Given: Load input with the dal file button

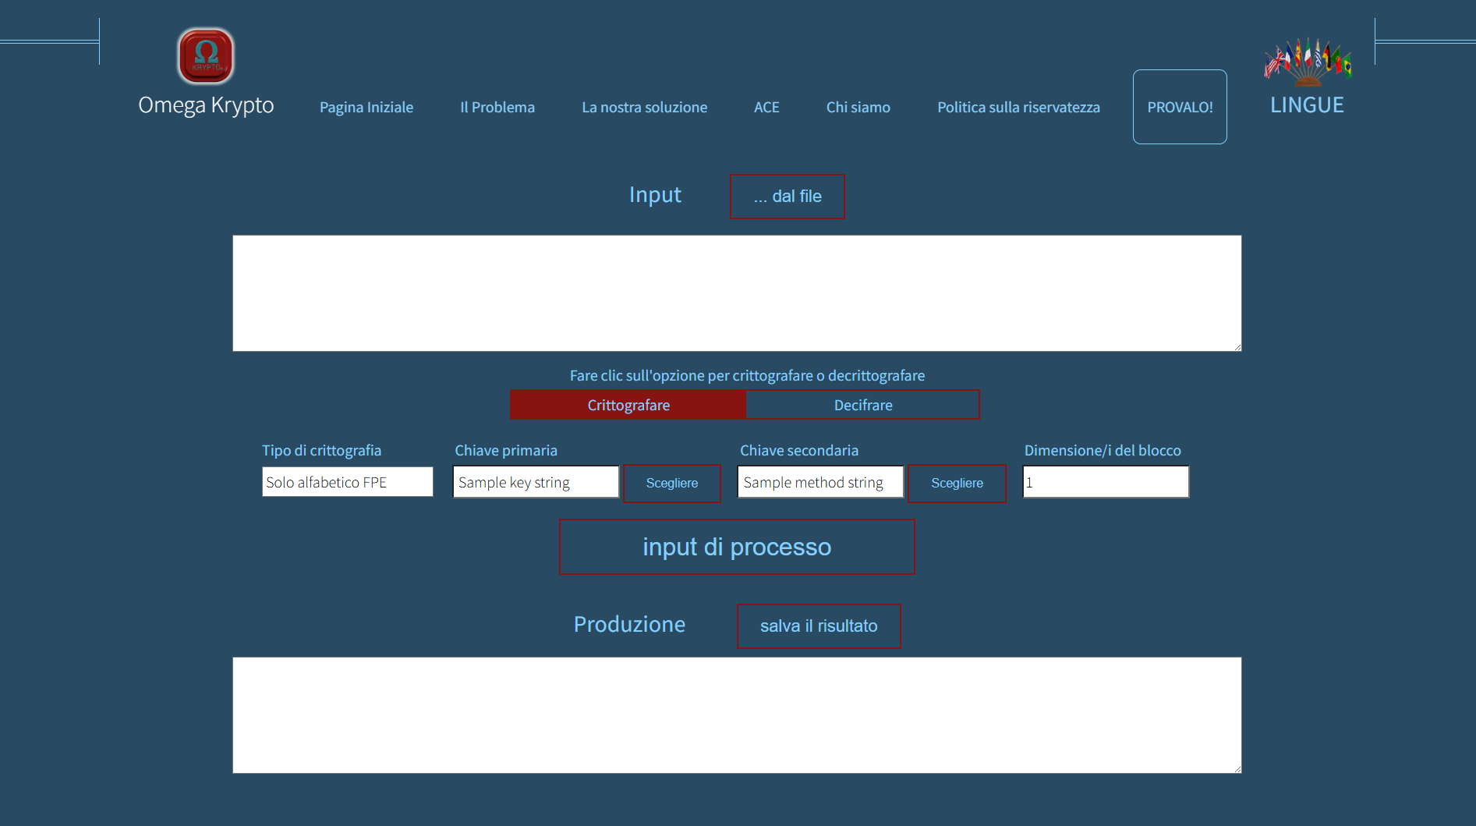Looking at the screenshot, I should pyautogui.click(x=787, y=197).
